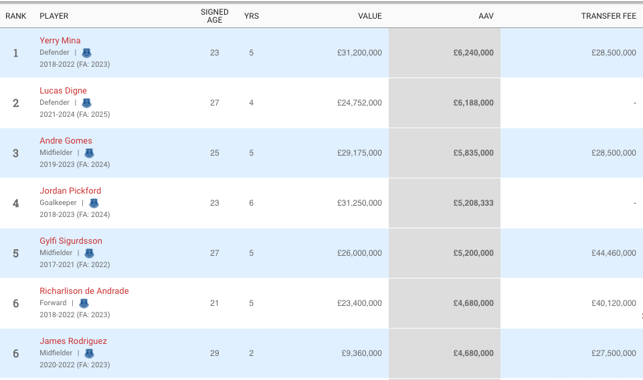The image size is (643, 380).
Task: Open the James Rodriguez player link
Action: [x=74, y=341]
